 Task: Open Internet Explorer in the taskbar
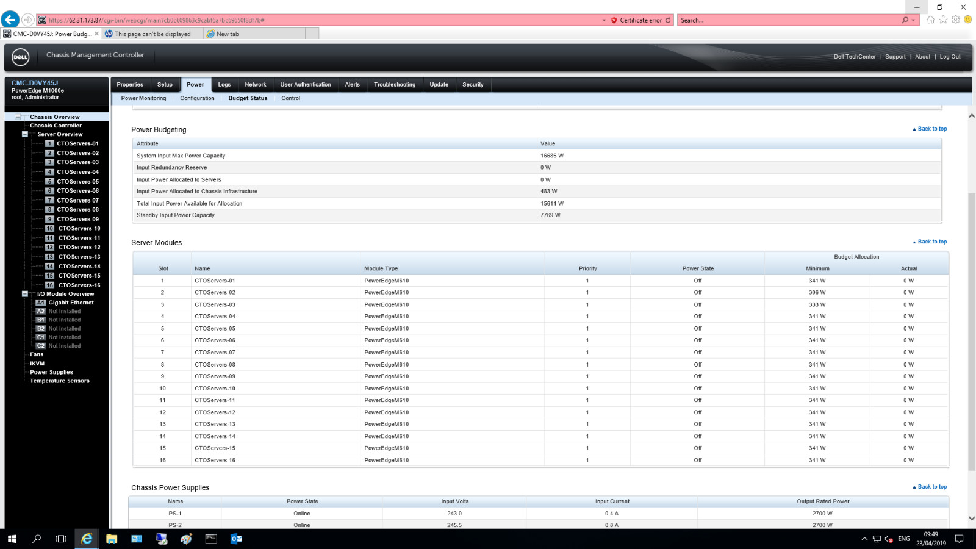point(87,539)
